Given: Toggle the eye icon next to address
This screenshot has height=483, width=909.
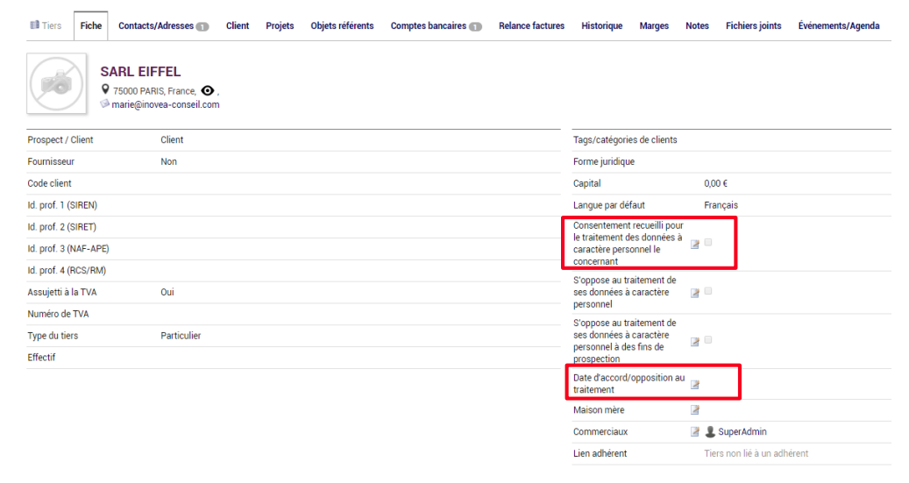Looking at the screenshot, I should tap(208, 90).
